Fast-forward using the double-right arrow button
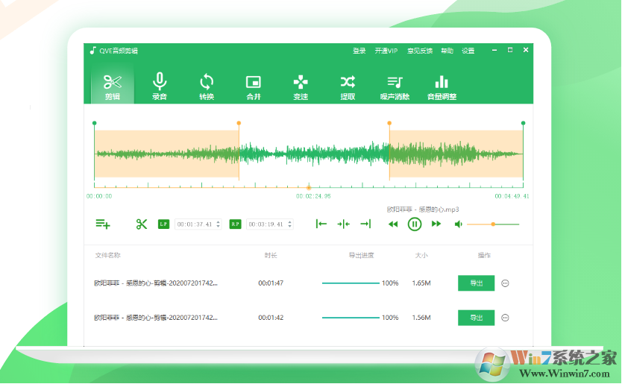The image size is (622, 384). click(436, 224)
